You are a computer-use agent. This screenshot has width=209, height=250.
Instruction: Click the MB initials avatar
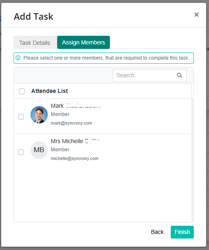39,150
